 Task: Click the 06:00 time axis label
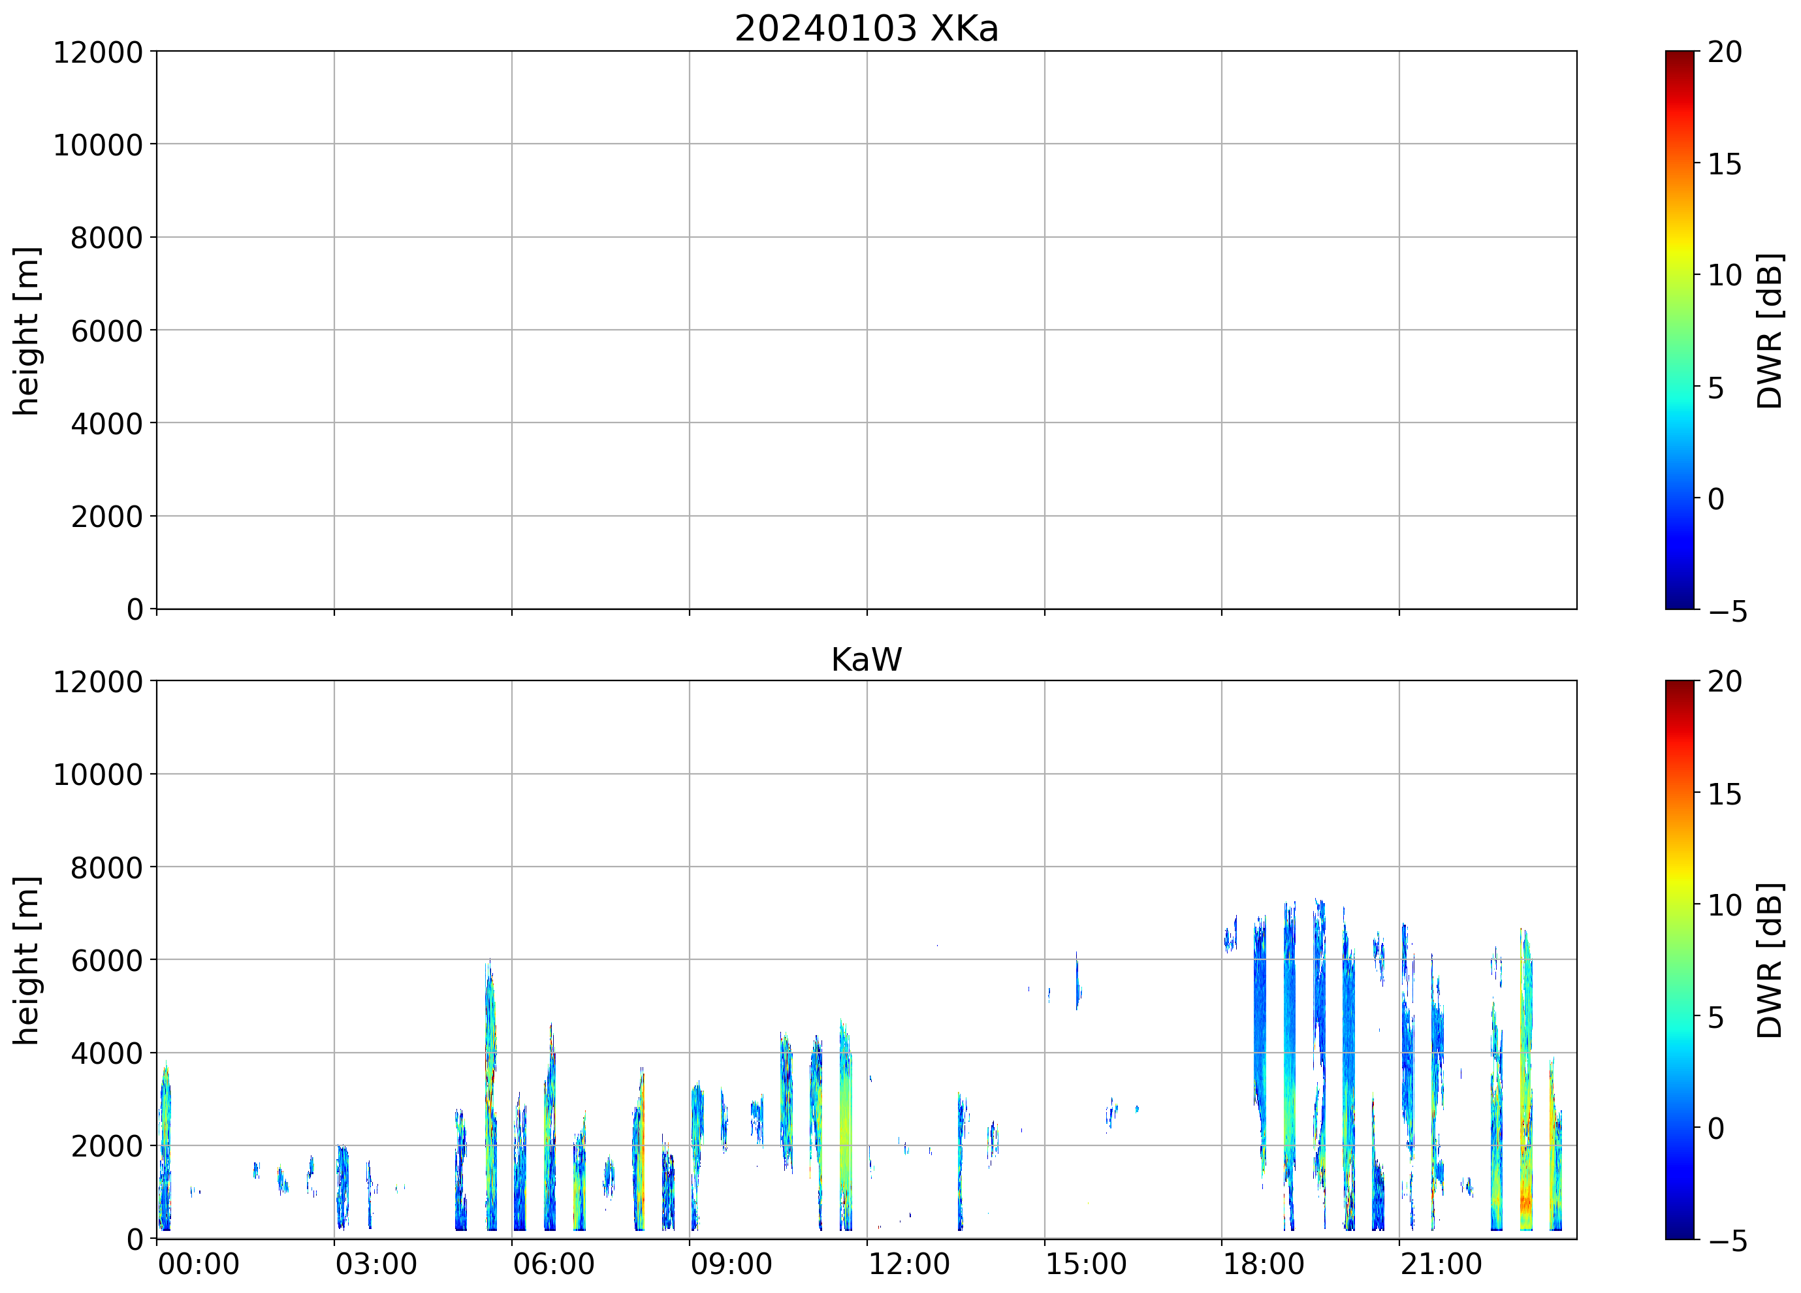pos(554,1264)
